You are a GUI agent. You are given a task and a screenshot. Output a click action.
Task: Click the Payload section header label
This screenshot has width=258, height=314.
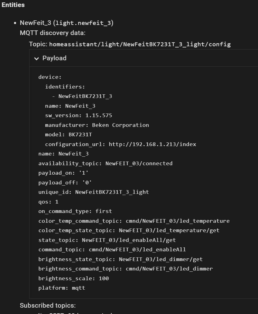pyautogui.click(x=54, y=58)
